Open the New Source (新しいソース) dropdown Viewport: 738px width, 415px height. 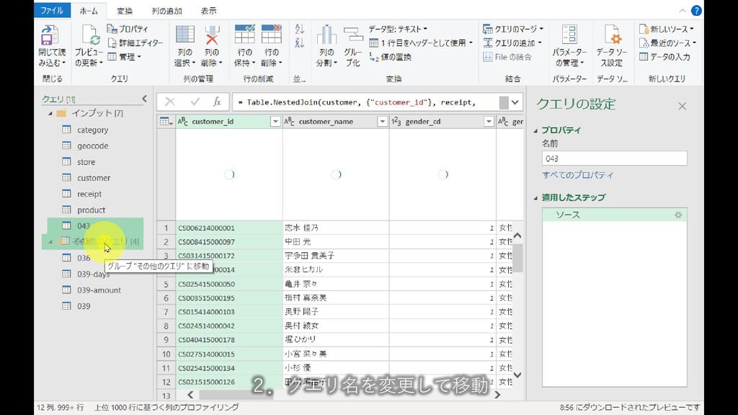pos(667,29)
